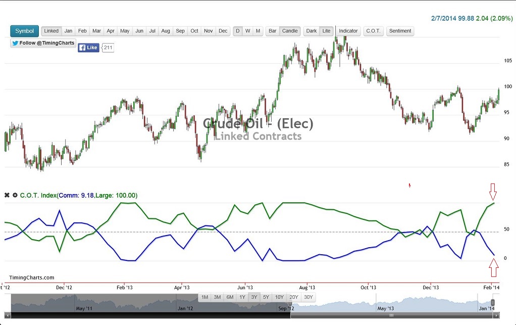Select the Sep contract month
Screen dimensions: 516x325
(180, 31)
